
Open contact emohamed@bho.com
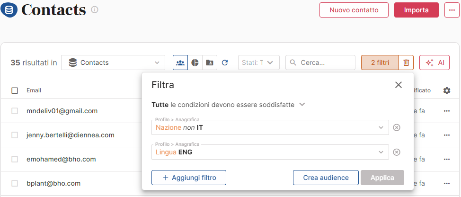point(61,159)
